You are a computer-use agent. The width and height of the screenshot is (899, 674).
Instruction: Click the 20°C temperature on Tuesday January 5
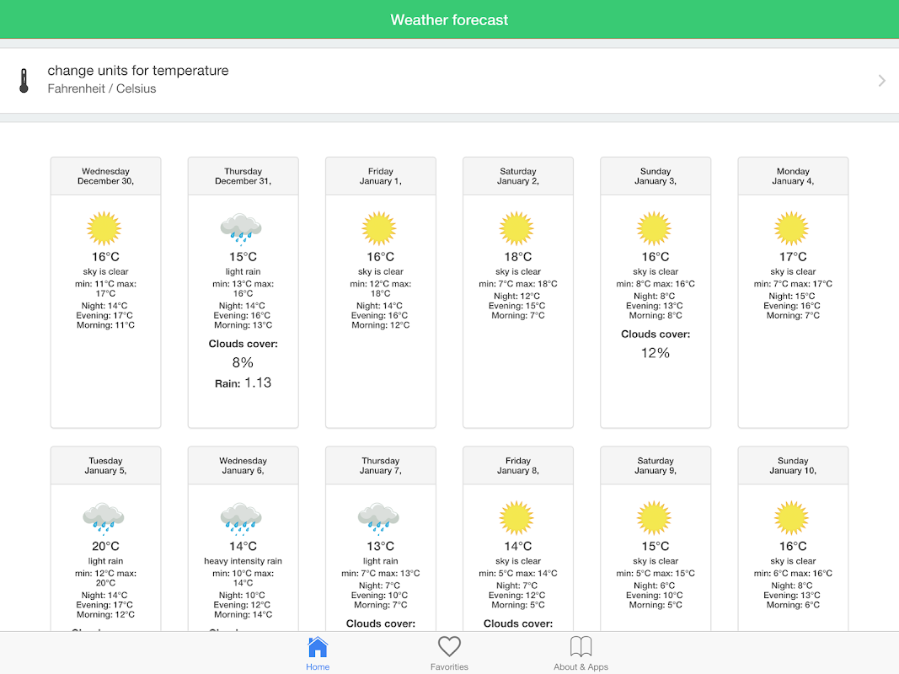click(105, 546)
